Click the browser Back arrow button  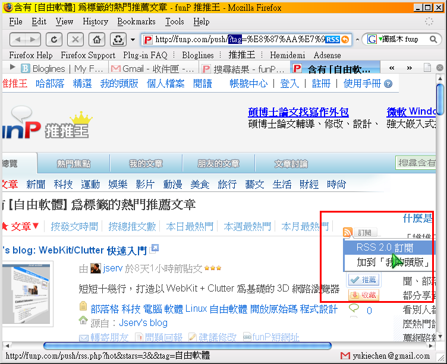(x=17, y=39)
